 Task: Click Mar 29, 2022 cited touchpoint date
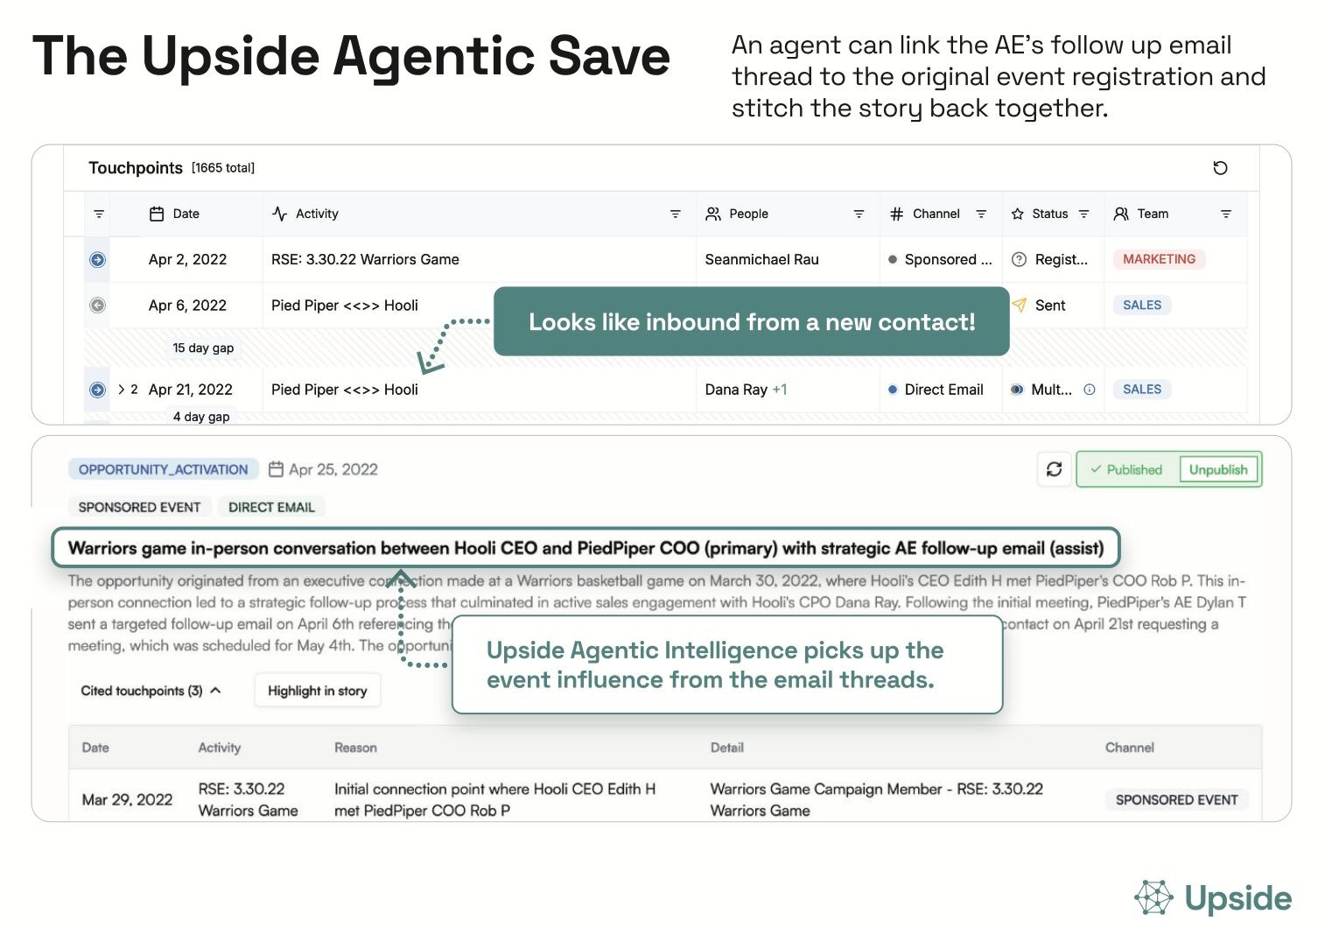(127, 799)
